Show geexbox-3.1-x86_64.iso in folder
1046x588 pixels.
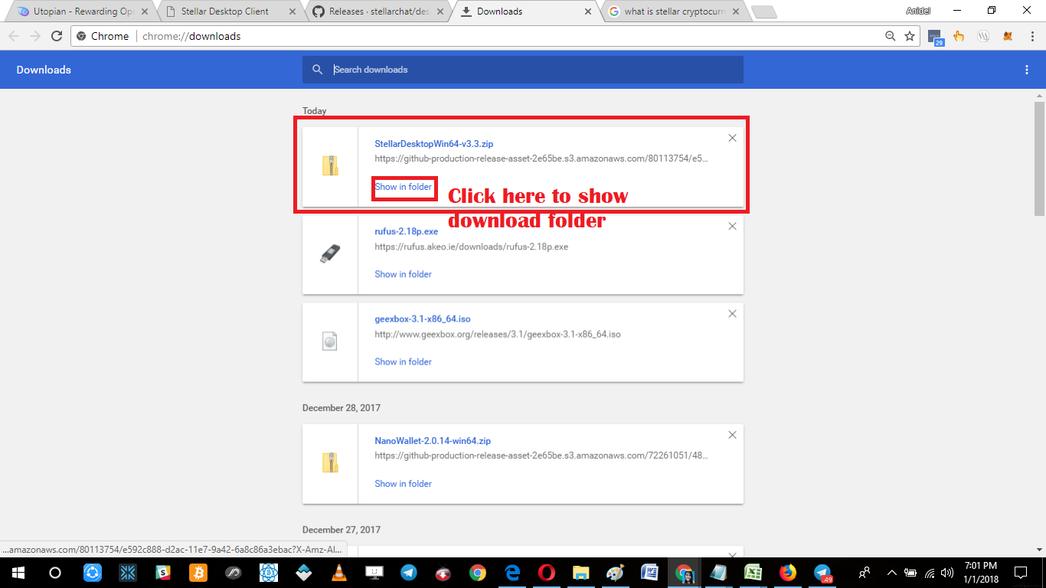tap(404, 361)
